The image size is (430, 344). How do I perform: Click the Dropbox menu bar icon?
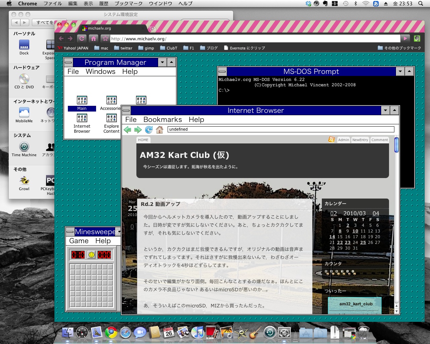(x=308, y=4)
